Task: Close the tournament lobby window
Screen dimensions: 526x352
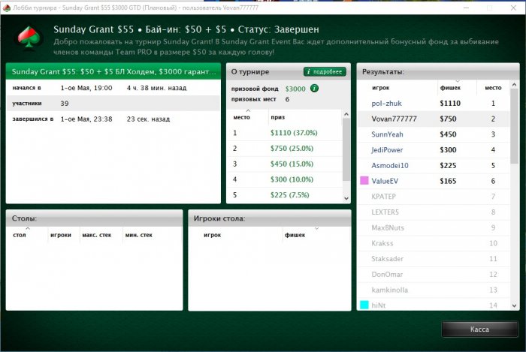Action: [x=513, y=8]
